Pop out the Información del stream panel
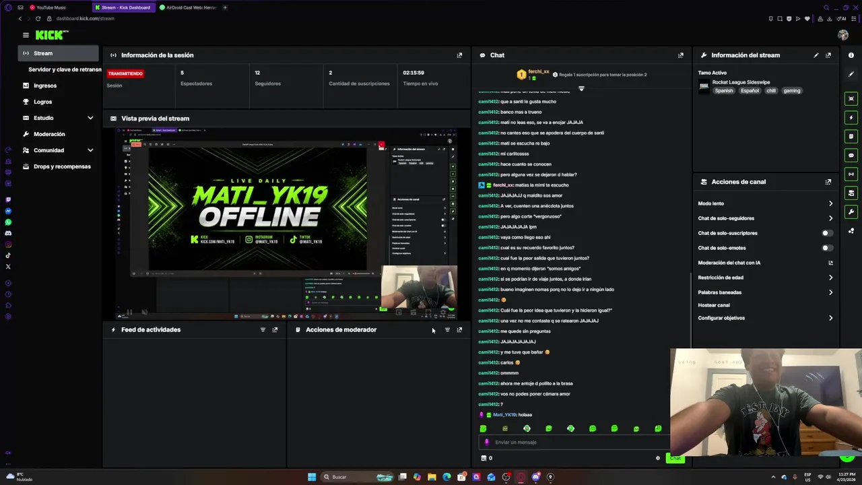This screenshot has height=485, width=862. click(828, 55)
